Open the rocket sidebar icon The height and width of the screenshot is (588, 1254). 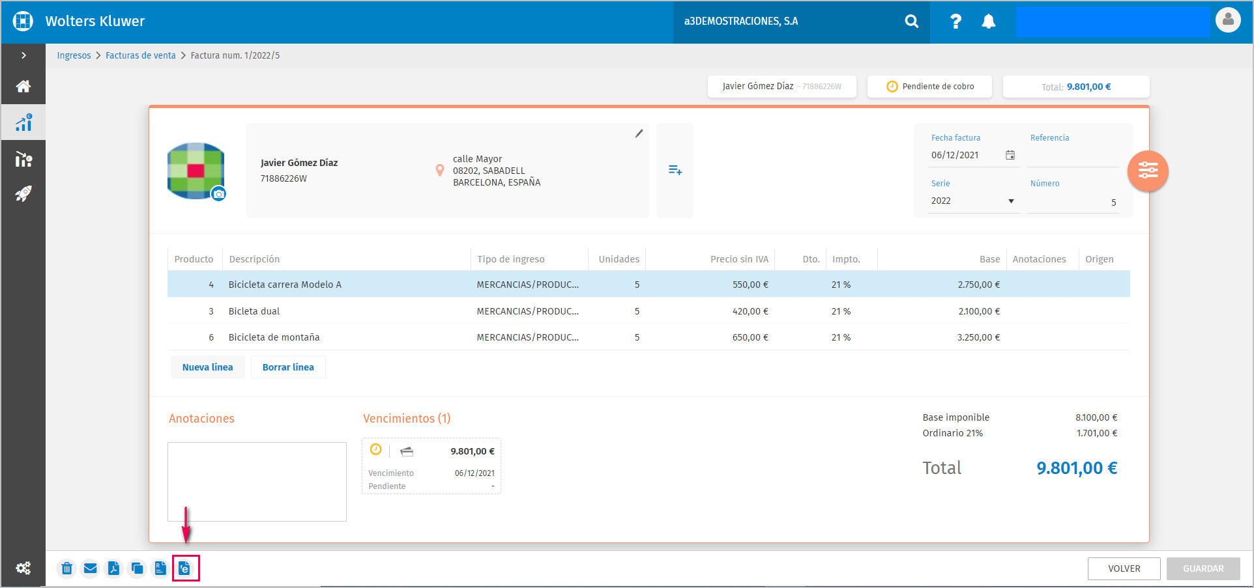[x=23, y=194]
